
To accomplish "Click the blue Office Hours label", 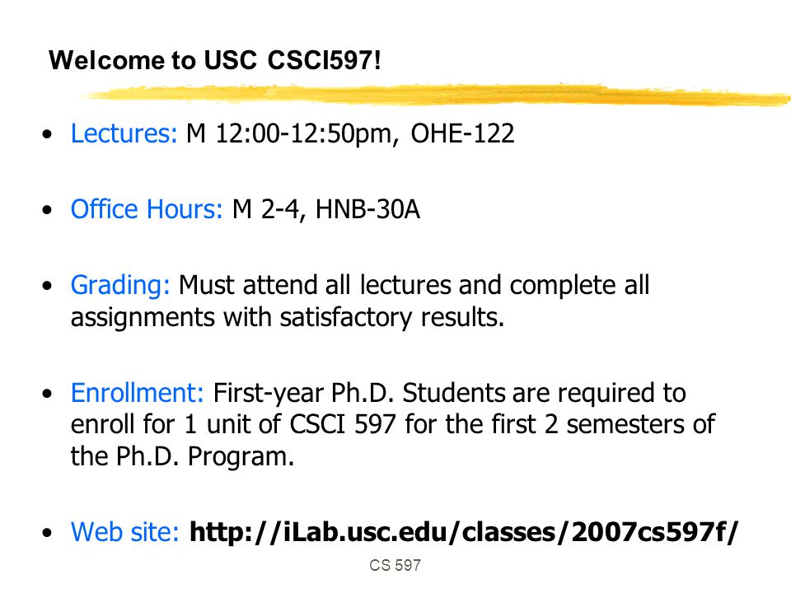I will coord(147,208).
